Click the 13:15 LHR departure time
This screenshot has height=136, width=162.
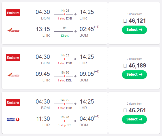pyautogui.click(x=43, y=29)
